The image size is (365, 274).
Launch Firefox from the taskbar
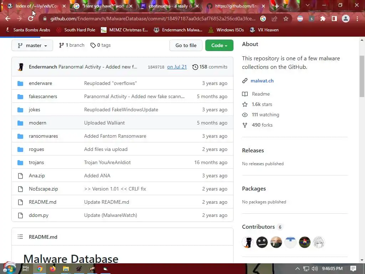click(53, 269)
